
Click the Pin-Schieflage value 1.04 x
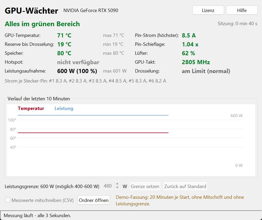190,44
